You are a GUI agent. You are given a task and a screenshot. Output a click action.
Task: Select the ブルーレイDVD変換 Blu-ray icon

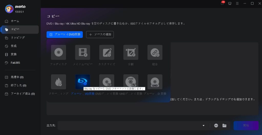click(x=83, y=82)
